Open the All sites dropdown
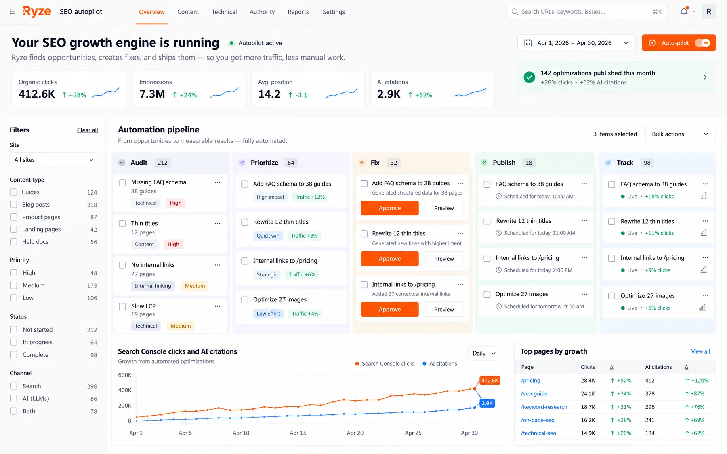727x454 pixels. click(54, 160)
